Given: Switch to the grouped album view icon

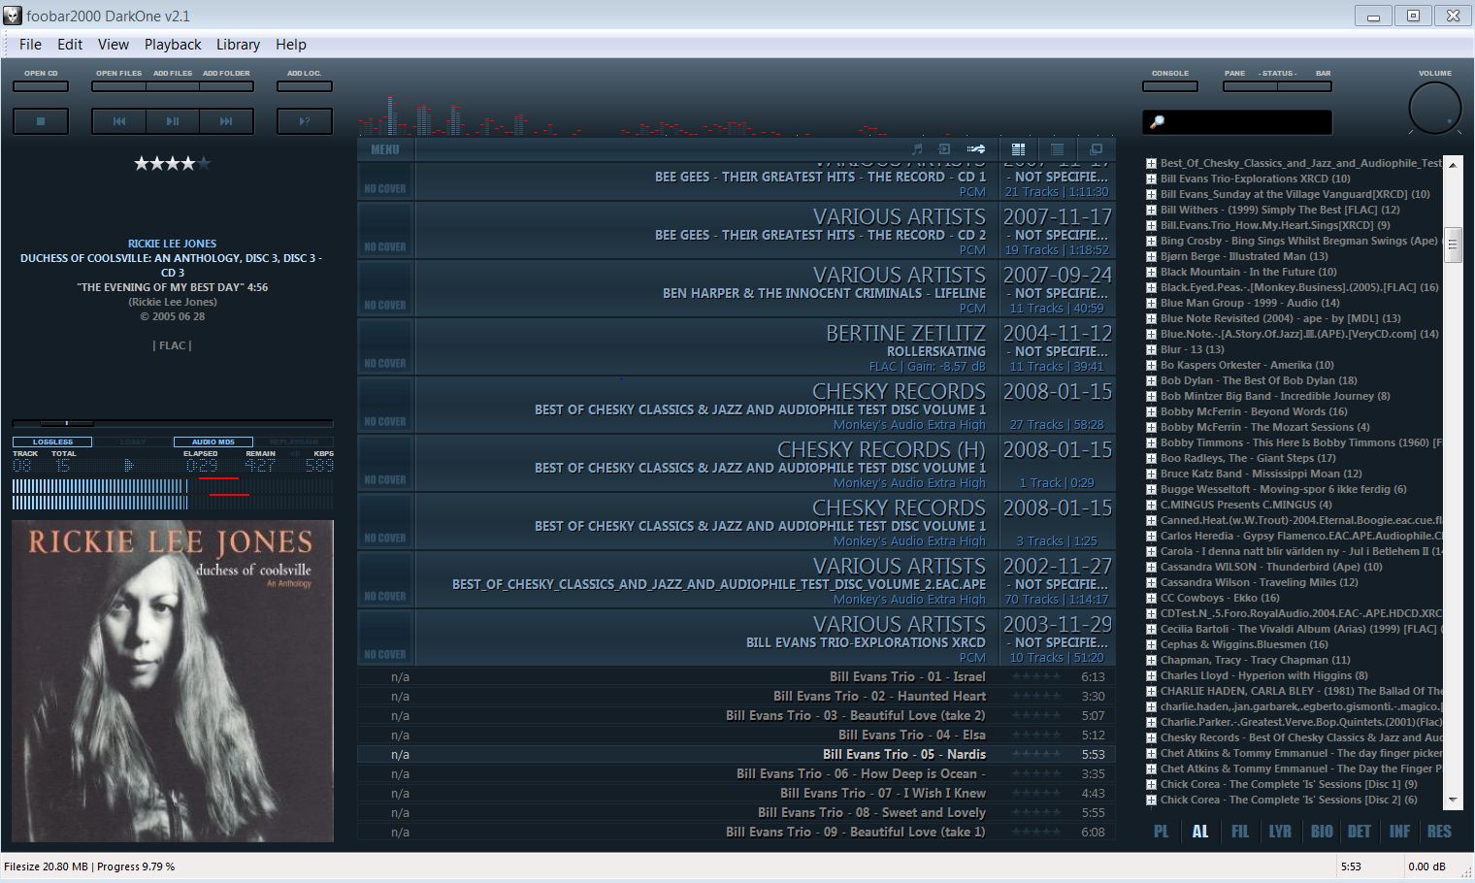Looking at the screenshot, I should [x=1018, y=149].
